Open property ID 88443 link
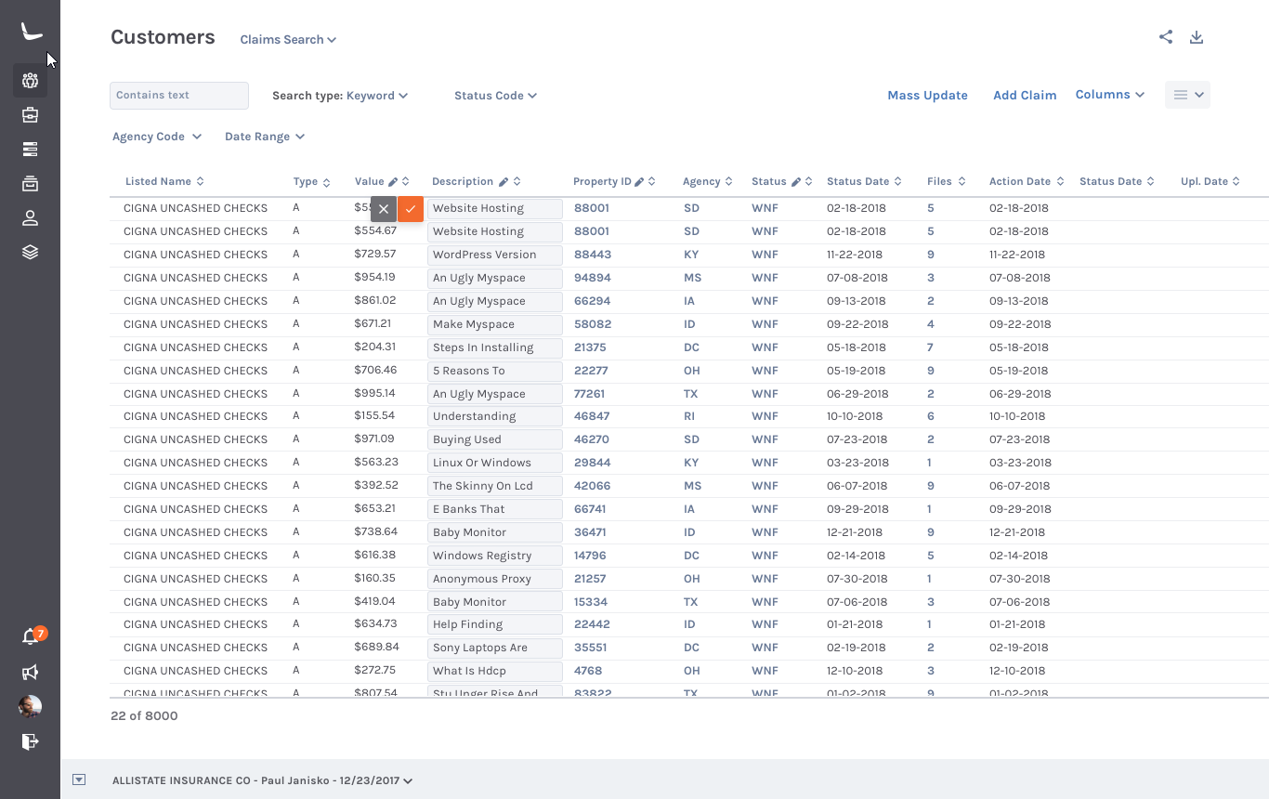Viewport: 1269px width, 799px height. point(592,255)
